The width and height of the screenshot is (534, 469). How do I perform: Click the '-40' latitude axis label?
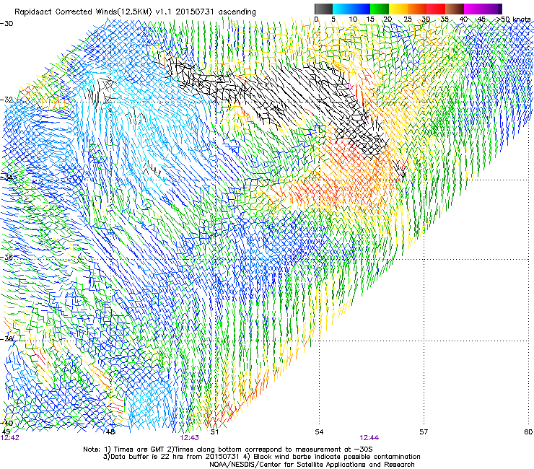[6, 423]
